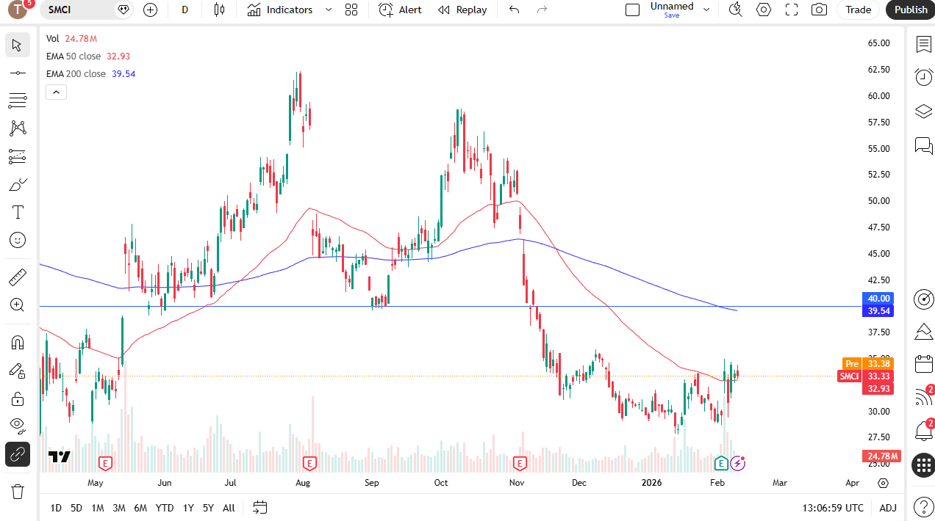This screenshot has width=935, height=521.
Task: Open the help center question icon
Action: 923,506
